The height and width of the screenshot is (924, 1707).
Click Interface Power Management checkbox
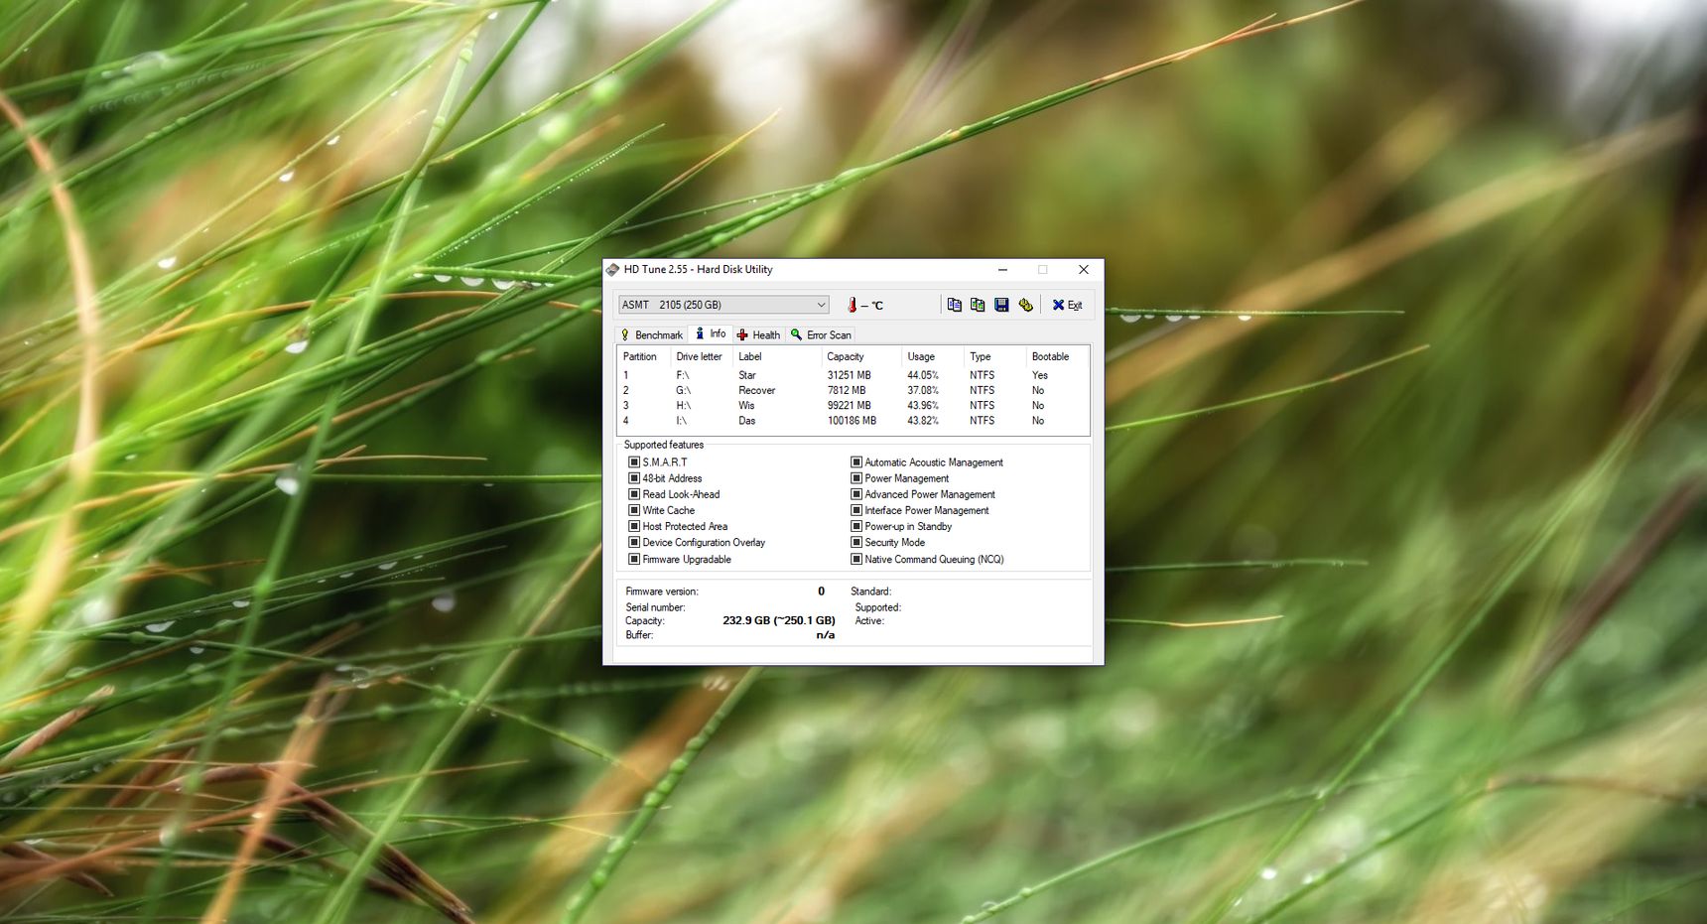[856, 510]
